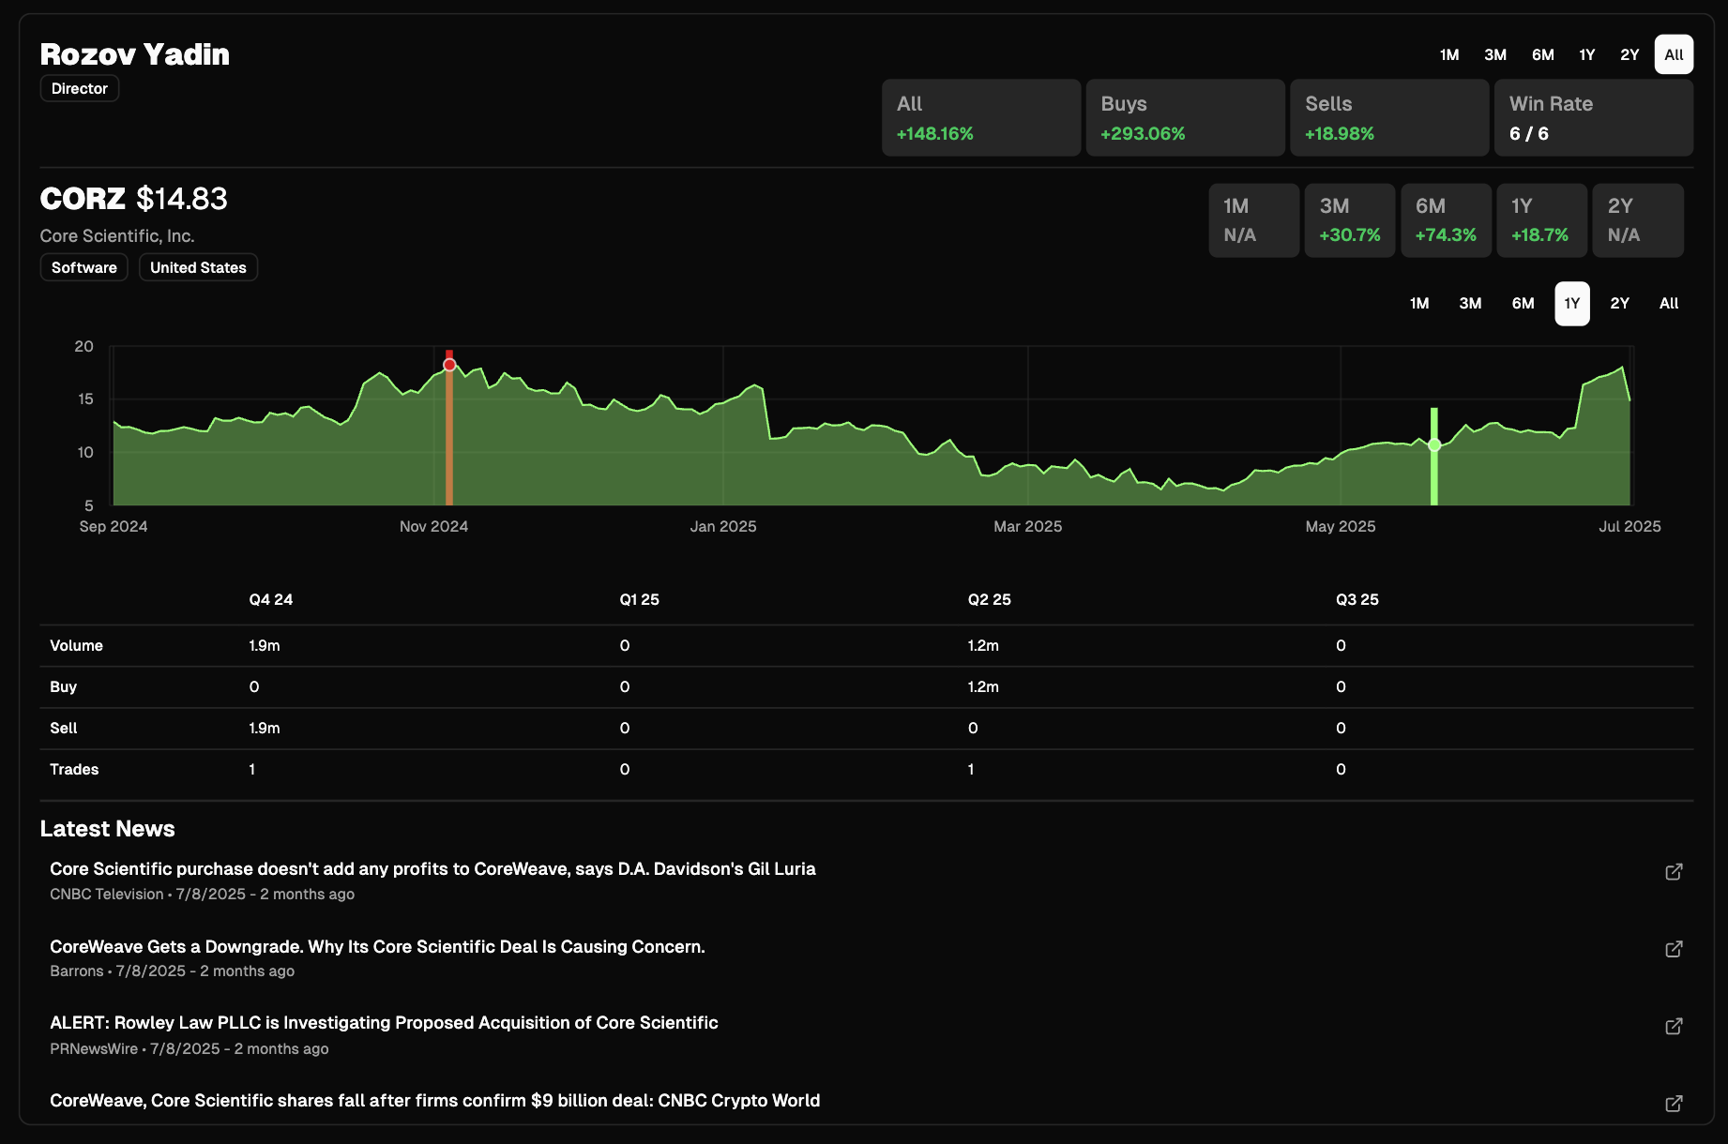
Task: Switch price chart to 6M range
Action: coord(1523,303)
